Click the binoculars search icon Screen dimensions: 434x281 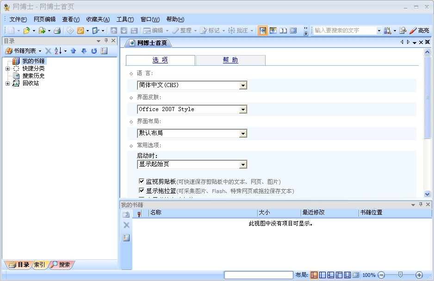(x=388, y=31)
